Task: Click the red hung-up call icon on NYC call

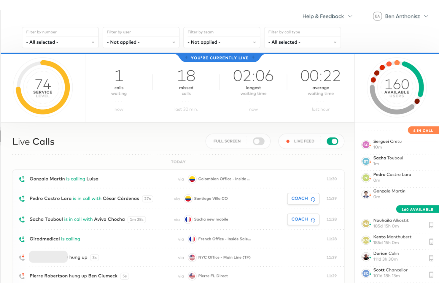Action: pos(21,257)
